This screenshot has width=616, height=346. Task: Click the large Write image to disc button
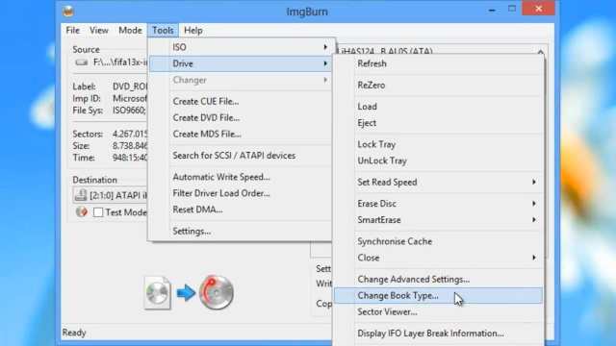217,292
